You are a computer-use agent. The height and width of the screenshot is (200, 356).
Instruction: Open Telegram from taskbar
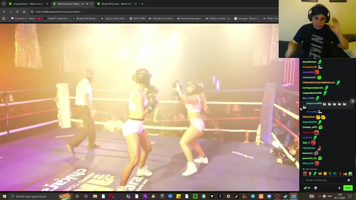coord(253,196)
